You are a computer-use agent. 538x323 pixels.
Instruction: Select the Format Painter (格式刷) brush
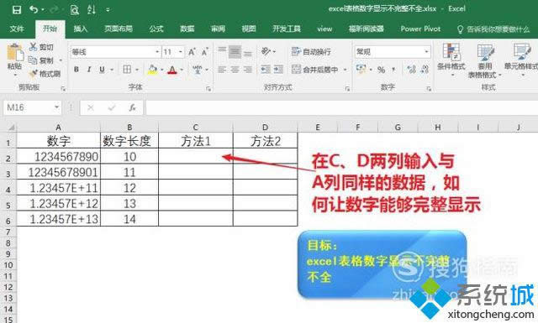(34, 73)
